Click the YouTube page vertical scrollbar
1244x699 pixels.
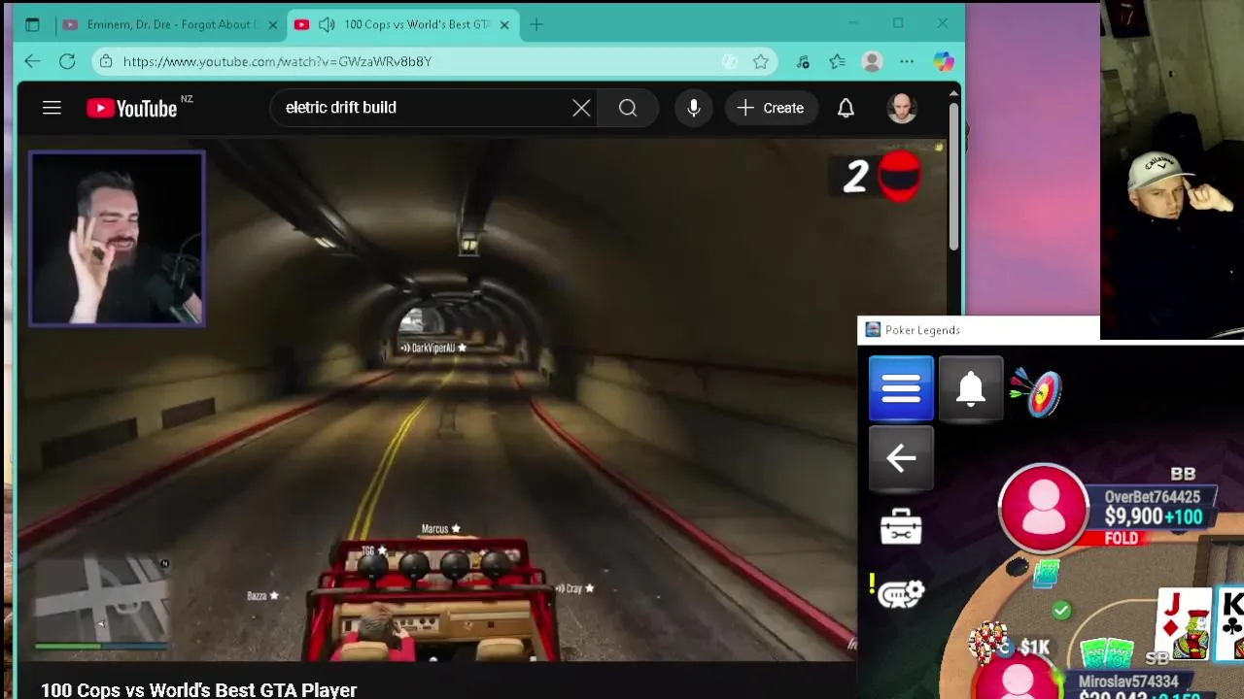[953, 175]
